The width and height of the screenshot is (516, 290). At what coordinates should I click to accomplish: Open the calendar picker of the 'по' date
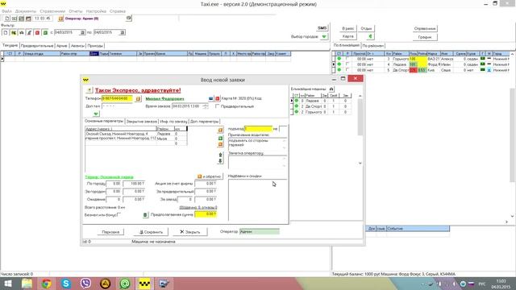tap(122, 32)
